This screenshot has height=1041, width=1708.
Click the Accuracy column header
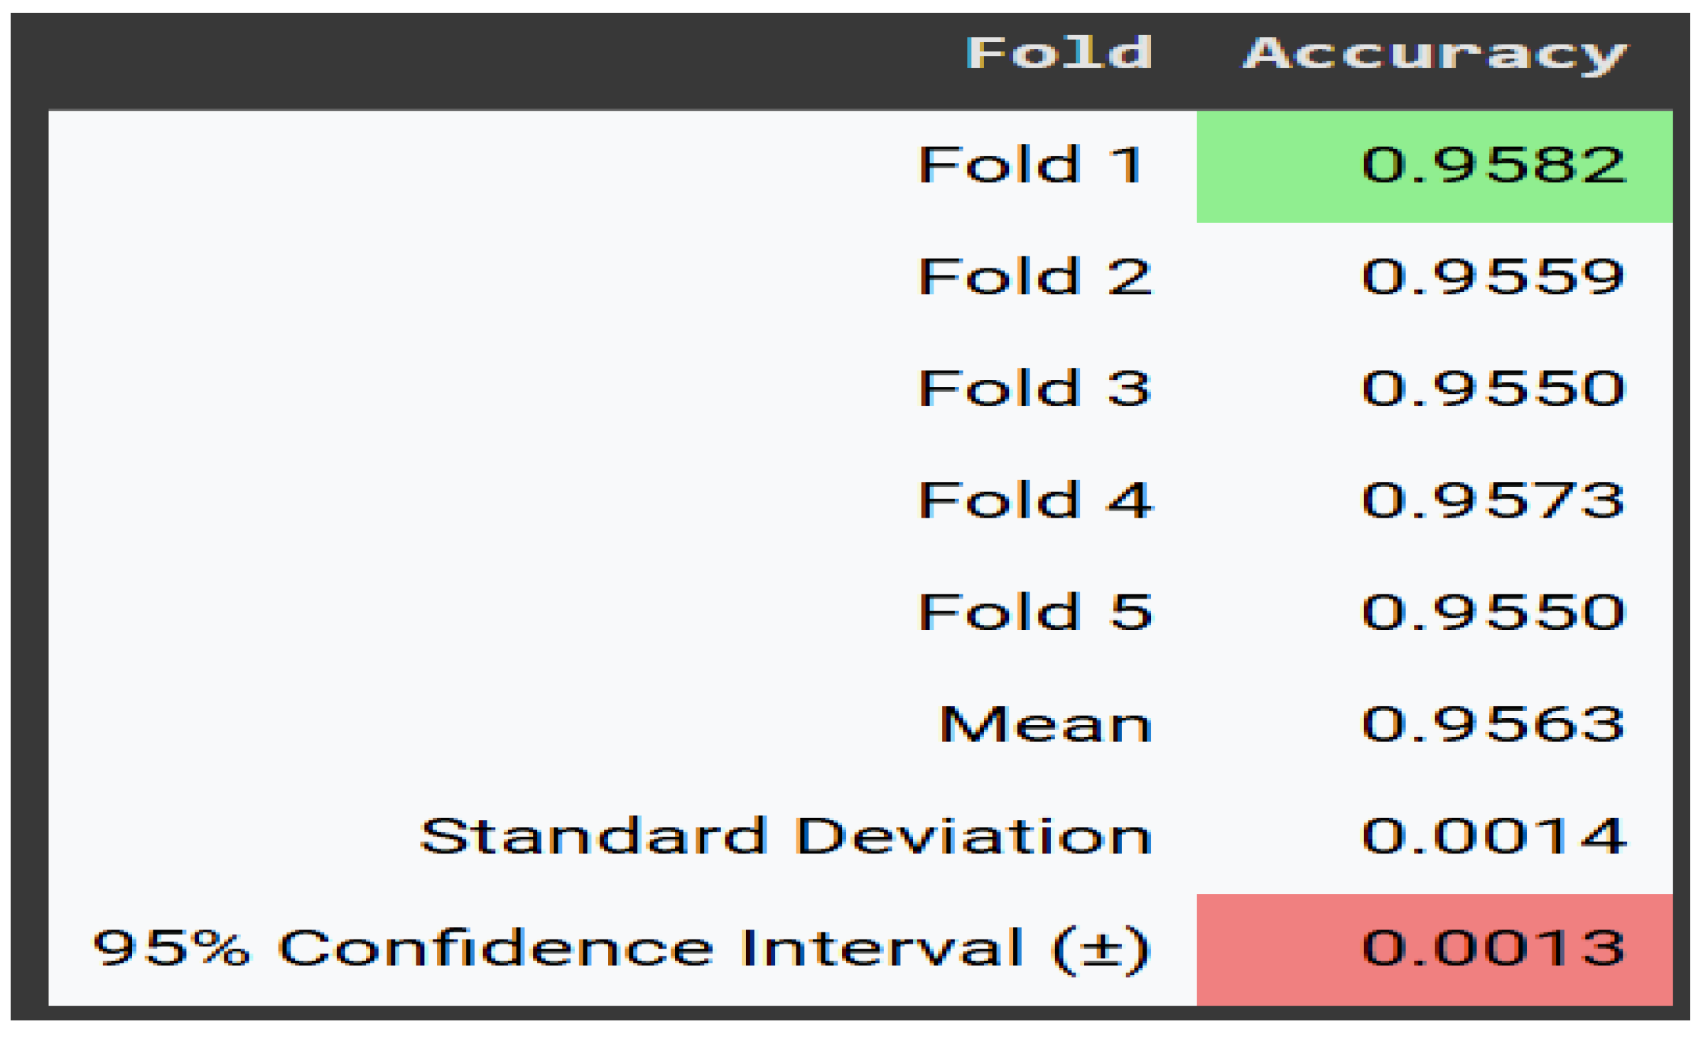pos(1435,53)
